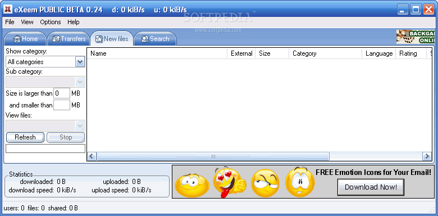This screenshot has height=216, width=438.
Task: Click the Refresh button
Action: pos(25,137)
